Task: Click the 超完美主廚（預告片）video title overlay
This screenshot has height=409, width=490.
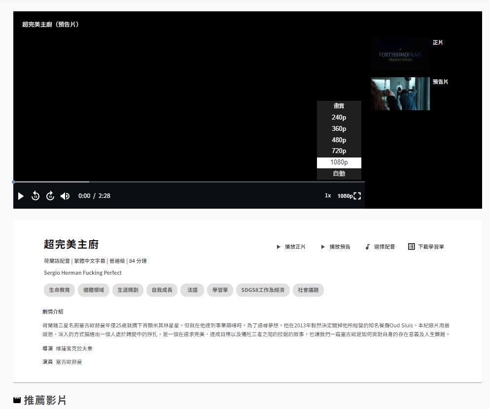Action: tap(50, 24)
